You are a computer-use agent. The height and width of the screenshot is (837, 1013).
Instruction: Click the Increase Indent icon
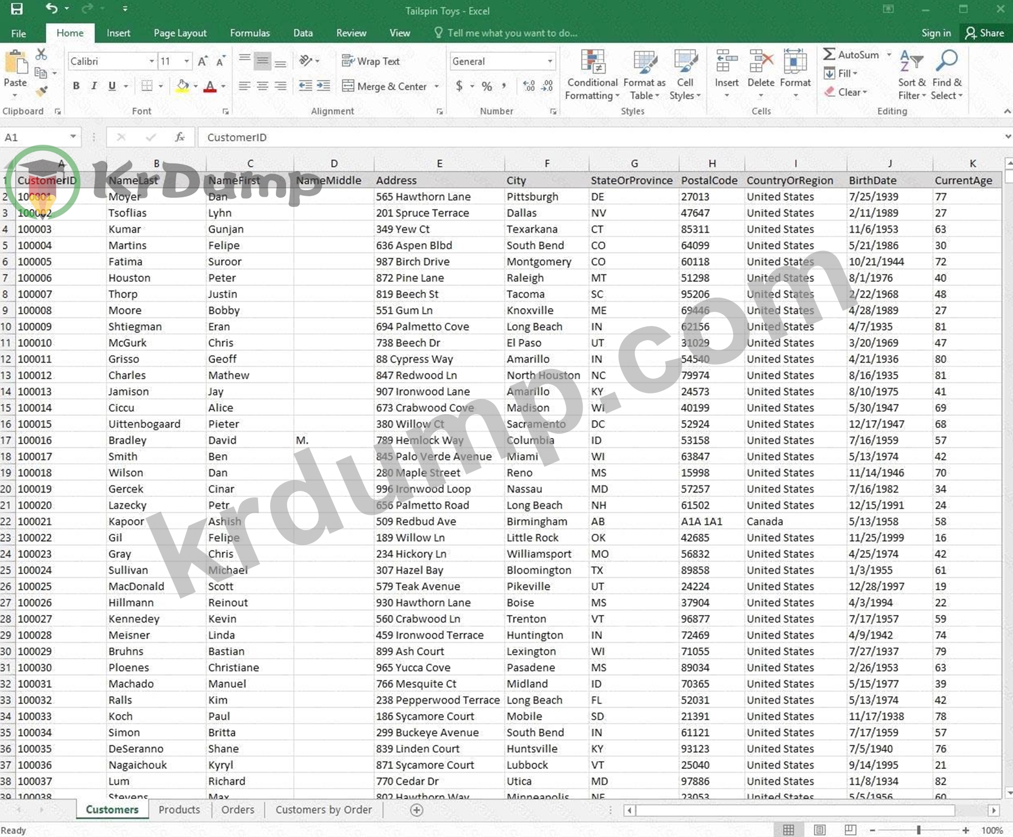[324, 86]
